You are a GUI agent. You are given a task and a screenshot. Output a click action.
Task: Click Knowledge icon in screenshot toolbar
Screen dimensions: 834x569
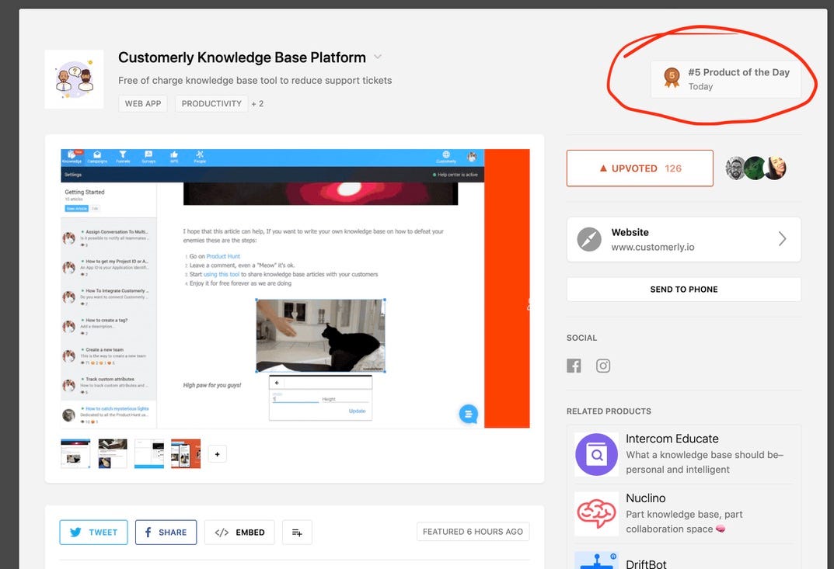[72, 157]
